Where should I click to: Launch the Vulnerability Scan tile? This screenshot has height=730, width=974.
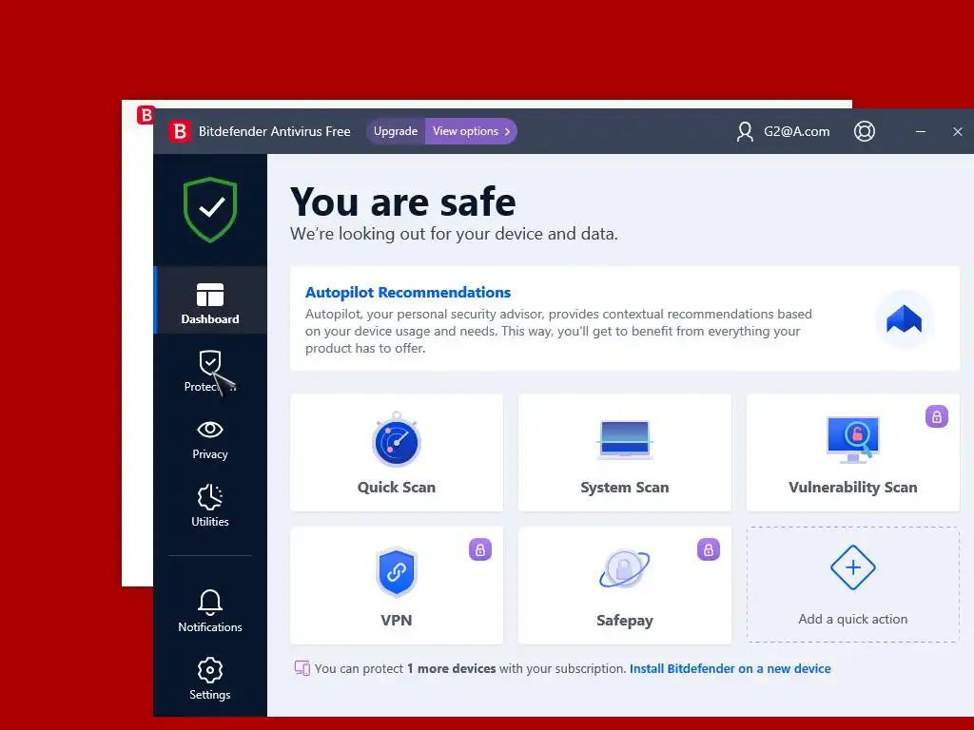tap(853, 452)
